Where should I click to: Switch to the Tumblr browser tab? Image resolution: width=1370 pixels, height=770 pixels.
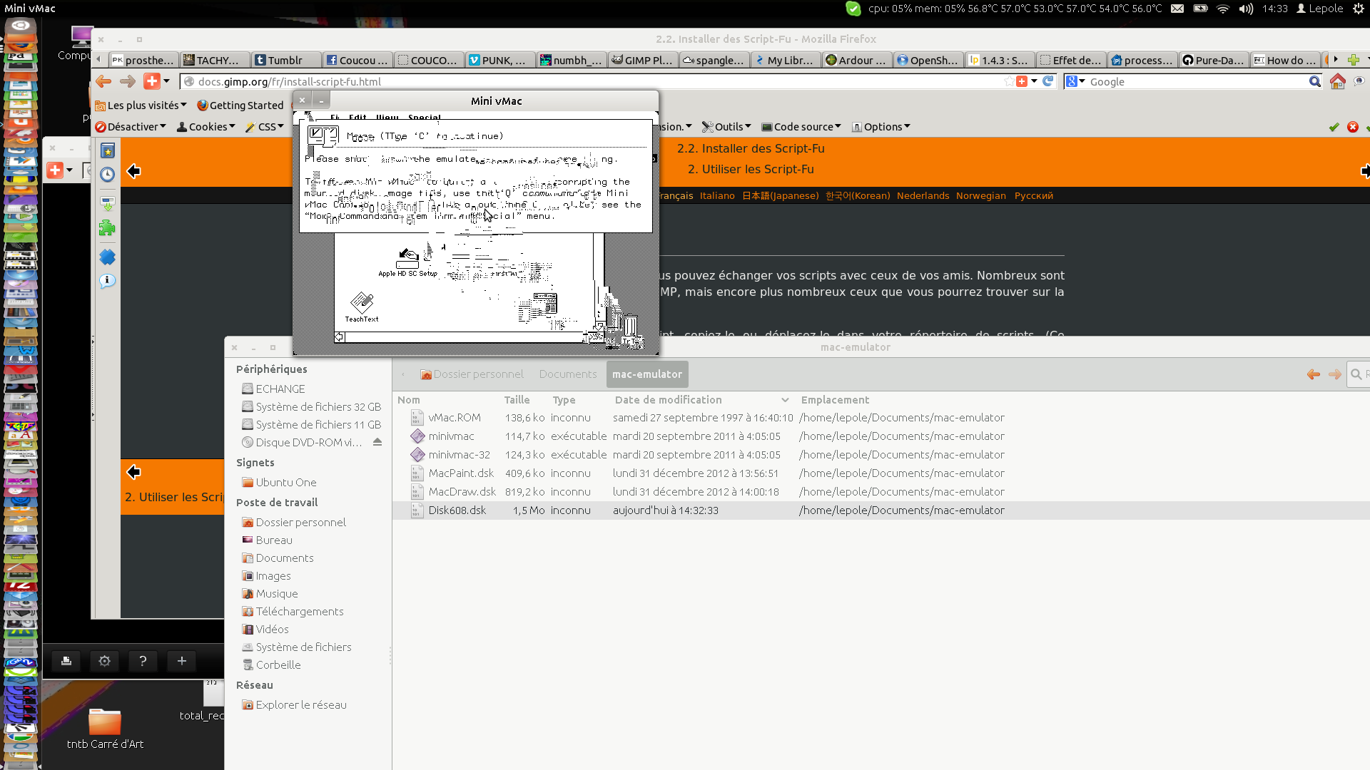click(285, 61)
